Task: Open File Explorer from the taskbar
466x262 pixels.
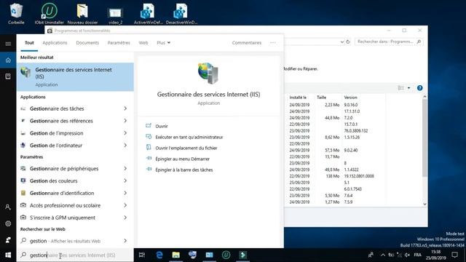Action: pyautogui.click(x=176, y=255)
